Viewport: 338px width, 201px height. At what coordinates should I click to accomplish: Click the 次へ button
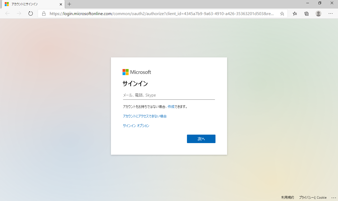coord(201,139)
